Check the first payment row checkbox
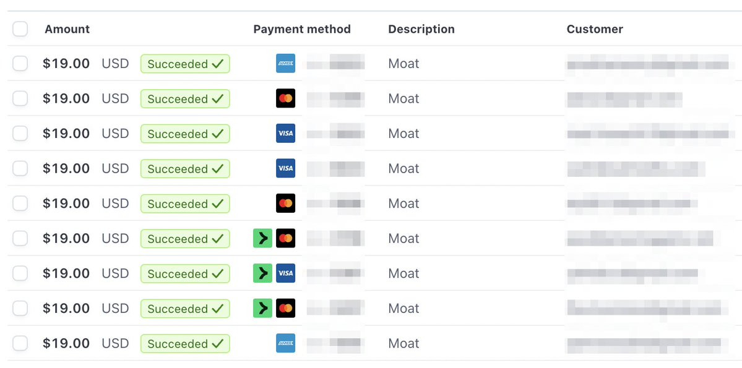The width and height of the screenshot is (742, 368). pyautogui.click(x=20, y=63)
